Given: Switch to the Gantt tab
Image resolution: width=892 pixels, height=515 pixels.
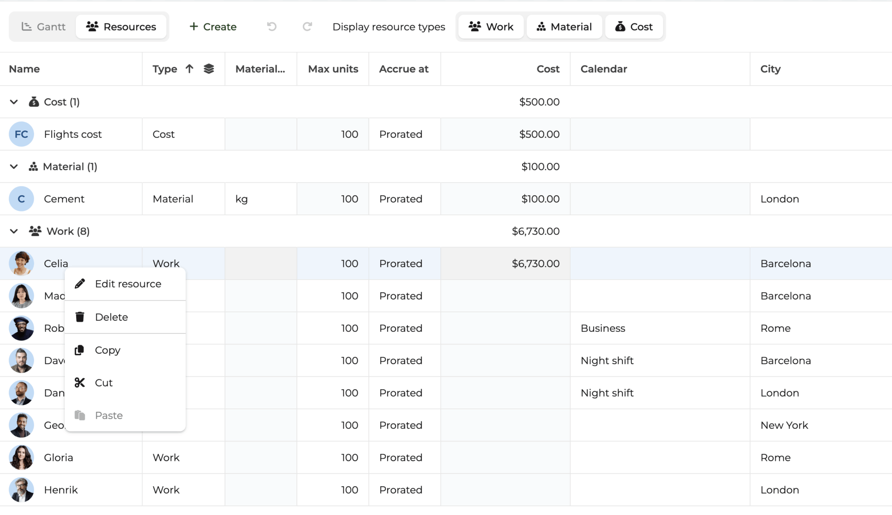Looking at the screenshot, I should (44, 27).
